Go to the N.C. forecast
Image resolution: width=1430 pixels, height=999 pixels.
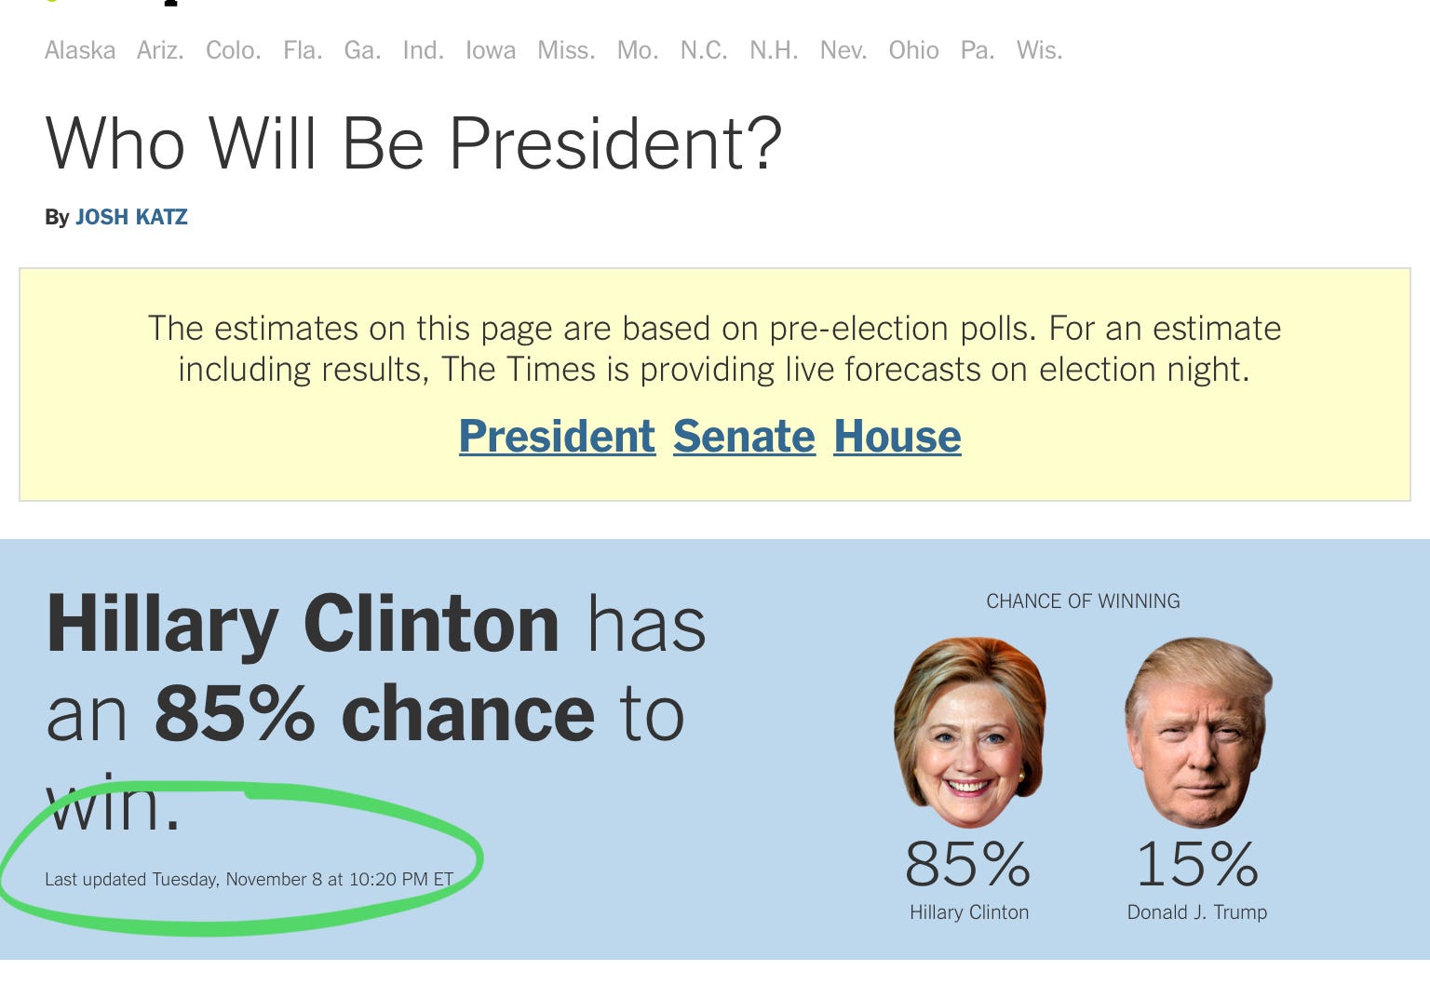click(704, 50)
